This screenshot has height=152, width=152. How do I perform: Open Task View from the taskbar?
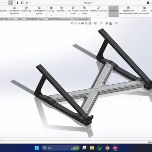pos(84,148)
